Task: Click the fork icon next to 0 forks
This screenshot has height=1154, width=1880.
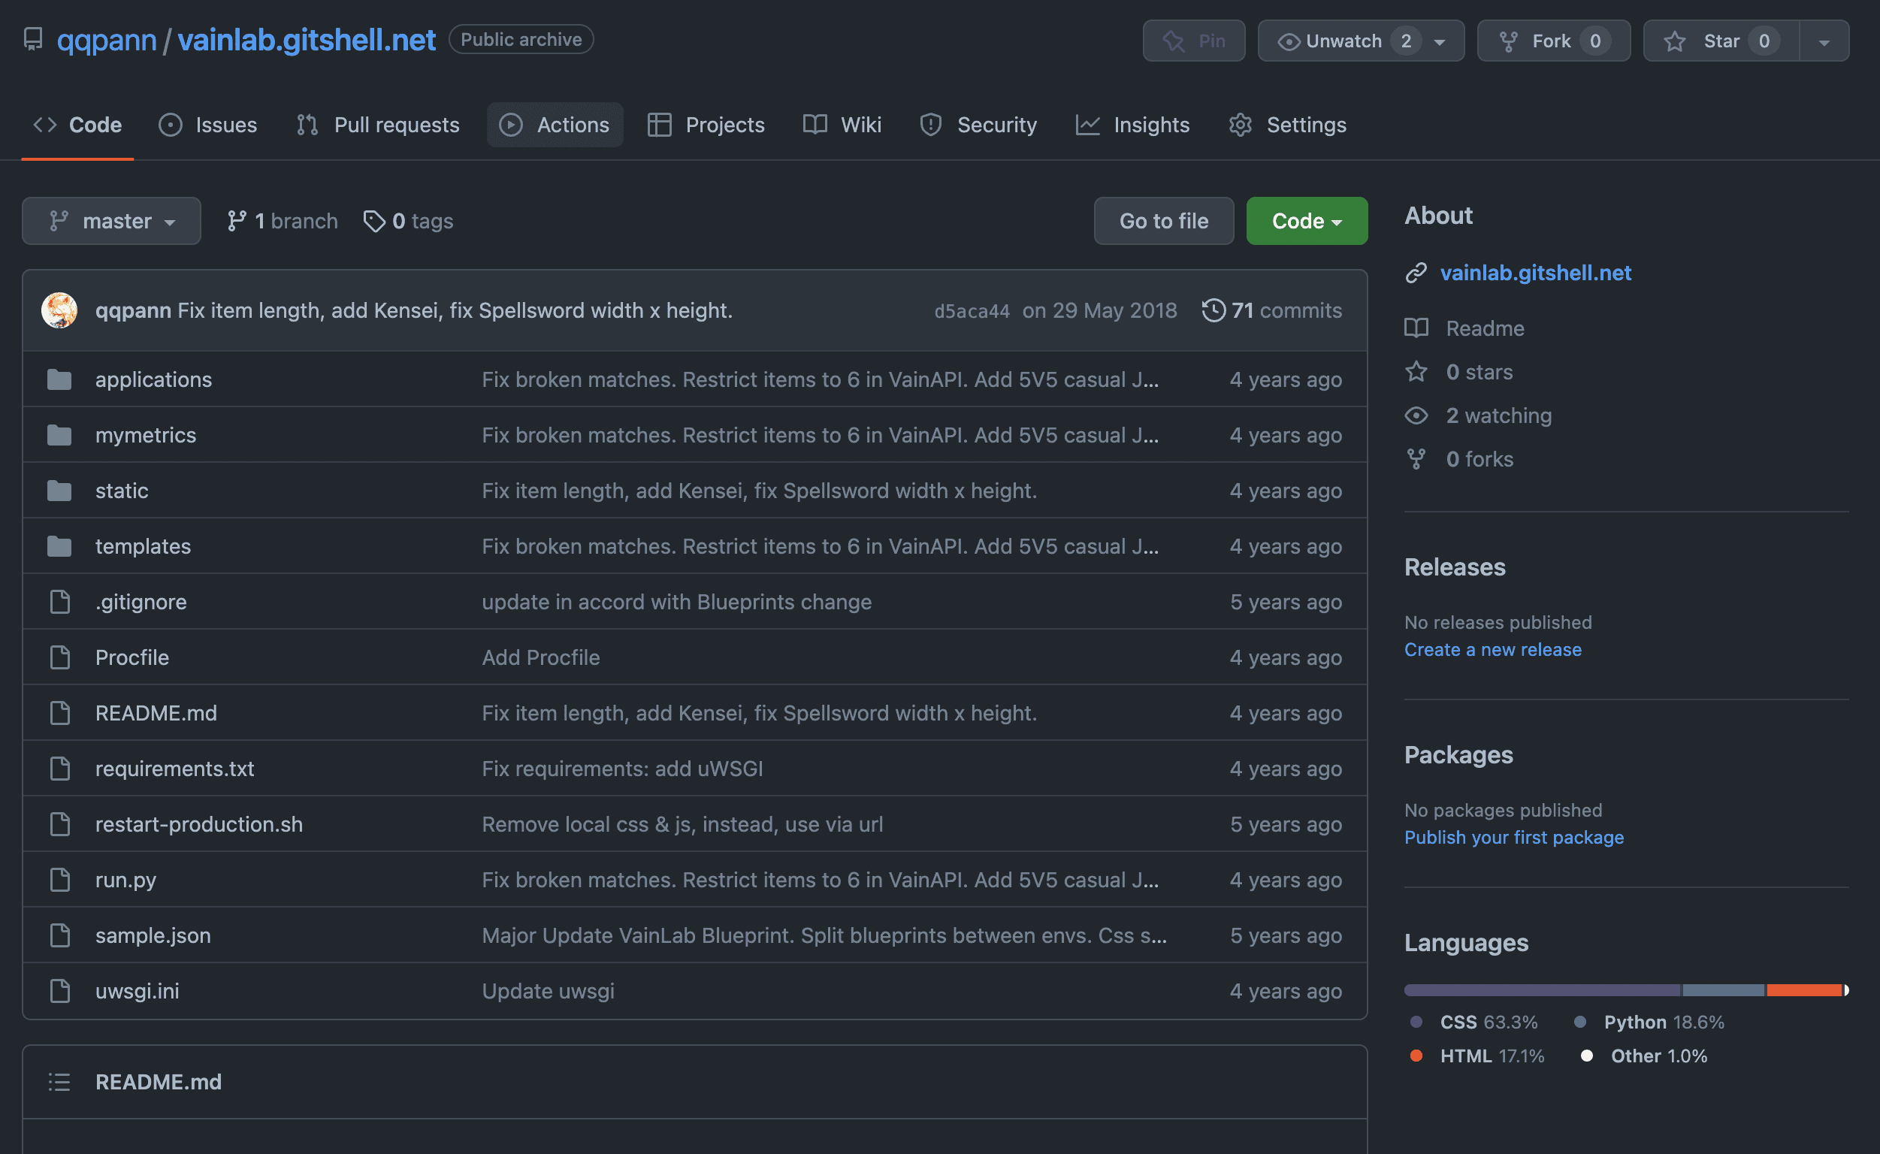Action: (1416, 459)
